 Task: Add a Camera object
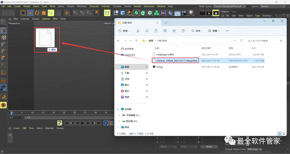coord(184,13)
